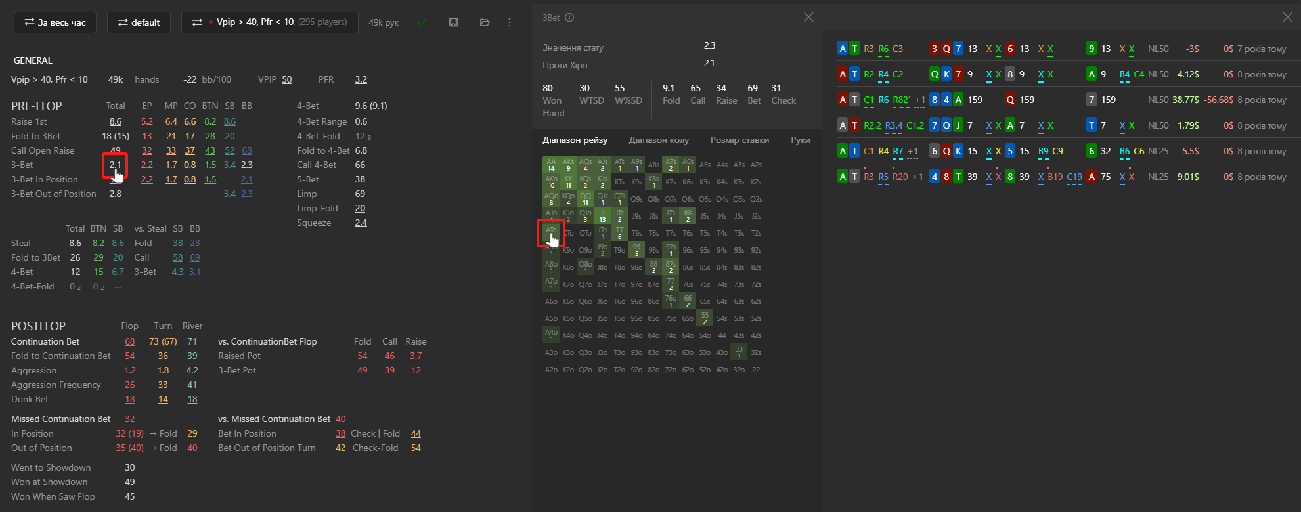Click the Missed Continuation Bet value 32
Screen dimensions: 1301x512
click(x=130, y=419)
